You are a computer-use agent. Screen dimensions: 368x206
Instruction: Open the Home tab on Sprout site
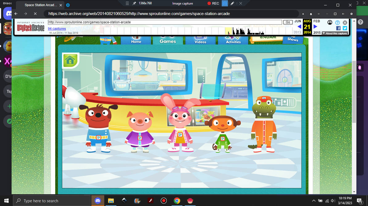[x=136, y=40]
